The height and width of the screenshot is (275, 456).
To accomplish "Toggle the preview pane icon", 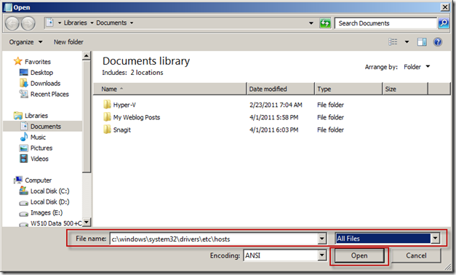I will click(x=422, y=42).
